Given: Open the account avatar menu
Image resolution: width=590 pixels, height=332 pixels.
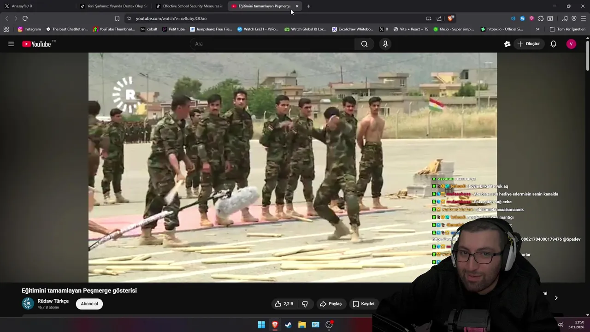Looking at the screenshot, I should (571, 44).
